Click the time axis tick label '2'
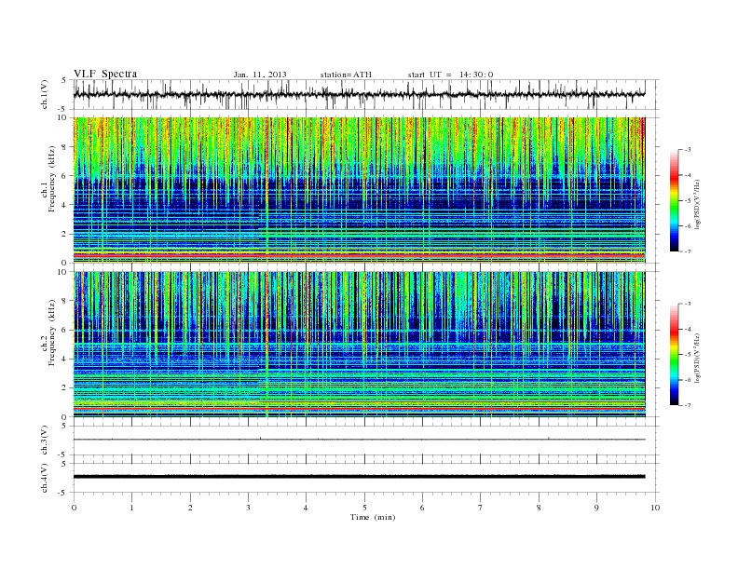The height and width of the screenshot is (570, 738). (190, 508)
